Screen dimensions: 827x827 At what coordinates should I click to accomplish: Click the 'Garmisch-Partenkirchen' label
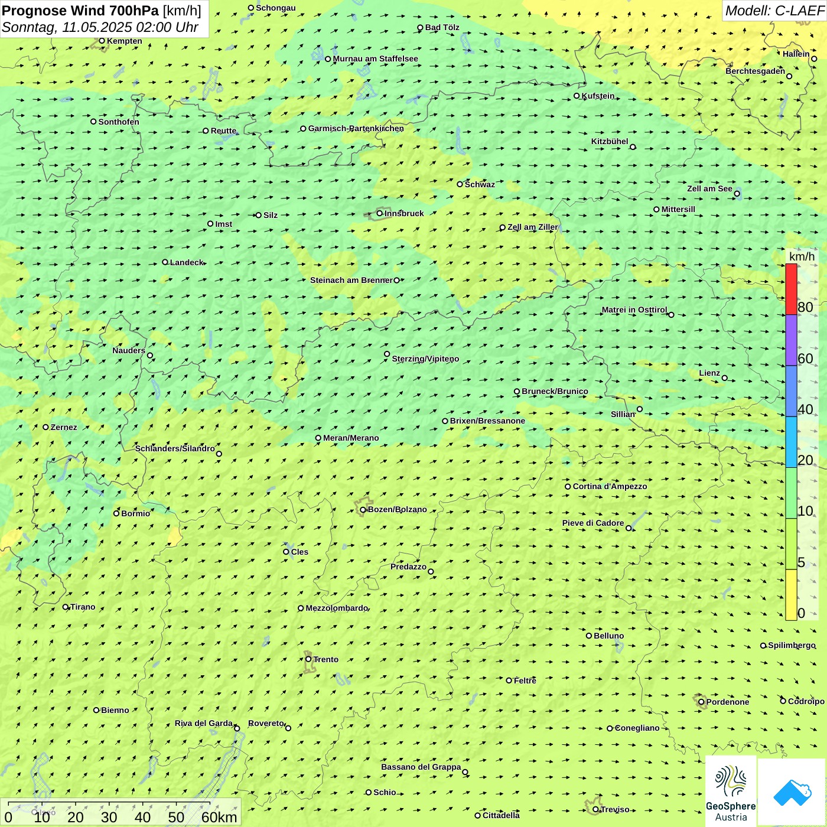pyautogui.click(x=356, y=128)
